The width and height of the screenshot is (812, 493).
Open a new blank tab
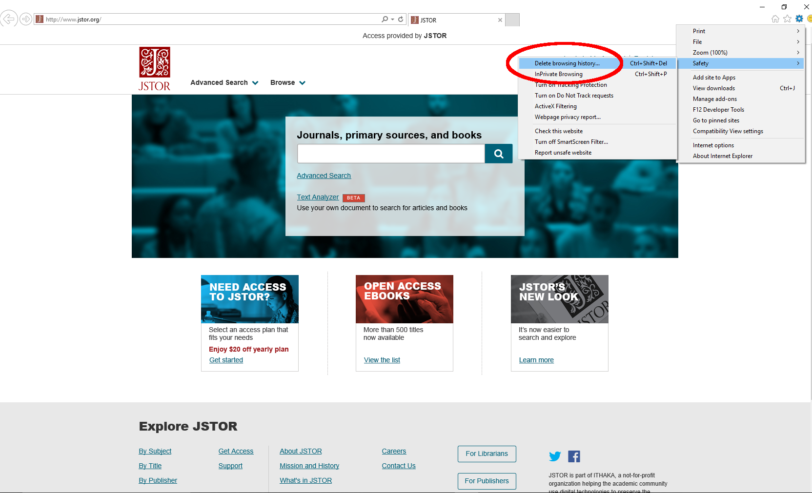[512, 20]
